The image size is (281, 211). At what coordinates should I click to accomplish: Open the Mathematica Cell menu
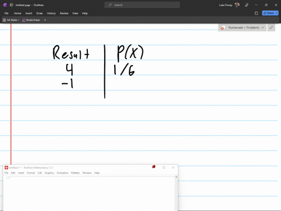[40, 173]
